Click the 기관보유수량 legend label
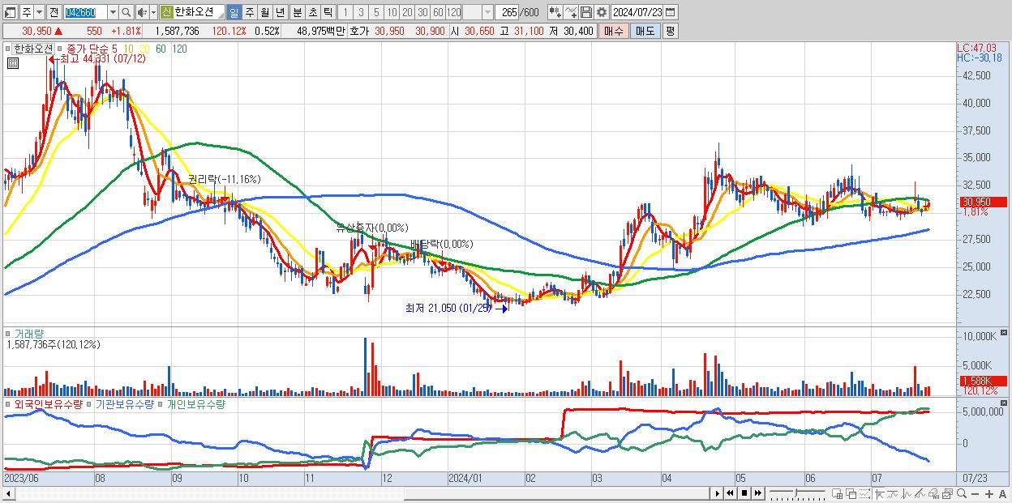The image size is (1012, 503). (124, 403)
